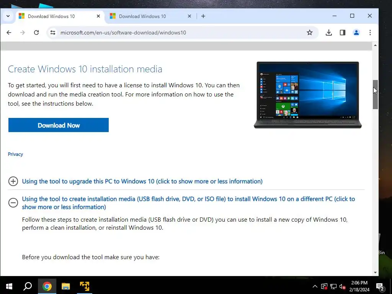Click the Download Now button
Image resolution: width=392 pixels, height=294 pixels.
click(59, 125)
